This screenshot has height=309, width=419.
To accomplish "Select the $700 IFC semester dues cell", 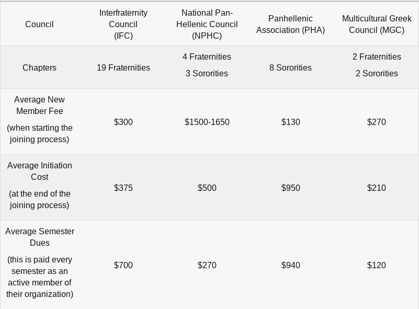I will click(x=123, y=265).
